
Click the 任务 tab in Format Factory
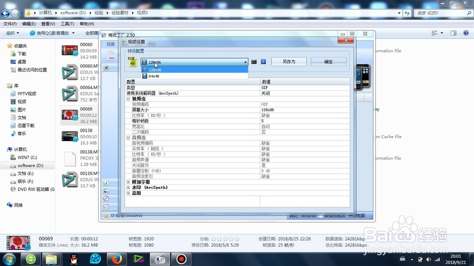tap(110, 44)
